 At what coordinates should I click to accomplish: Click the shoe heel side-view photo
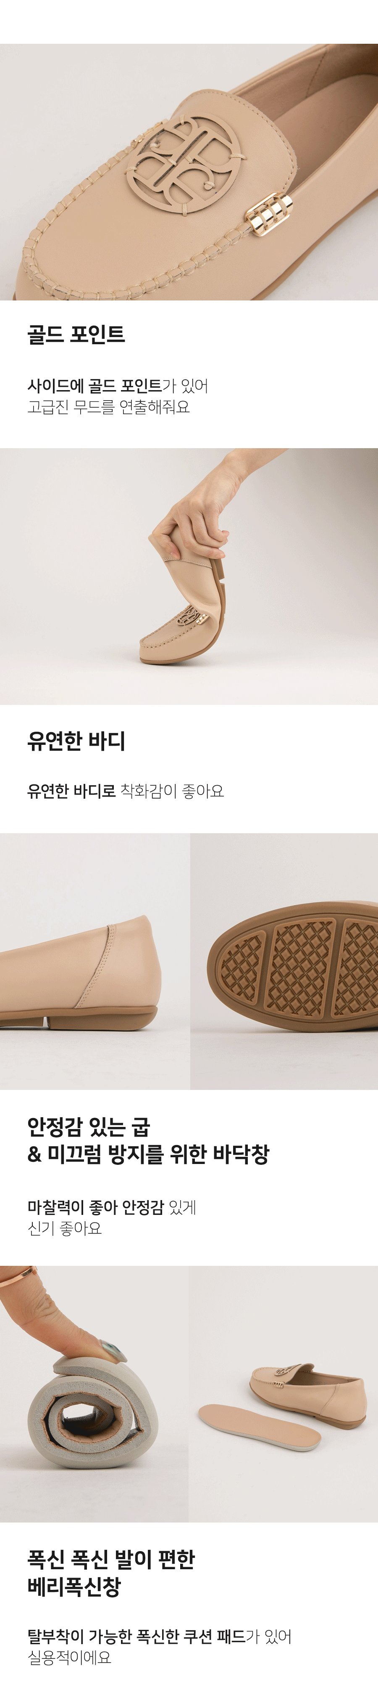[94, 961]
